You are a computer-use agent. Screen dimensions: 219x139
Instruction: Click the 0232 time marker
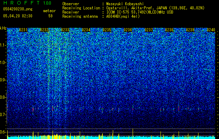(x=44, y=30)
